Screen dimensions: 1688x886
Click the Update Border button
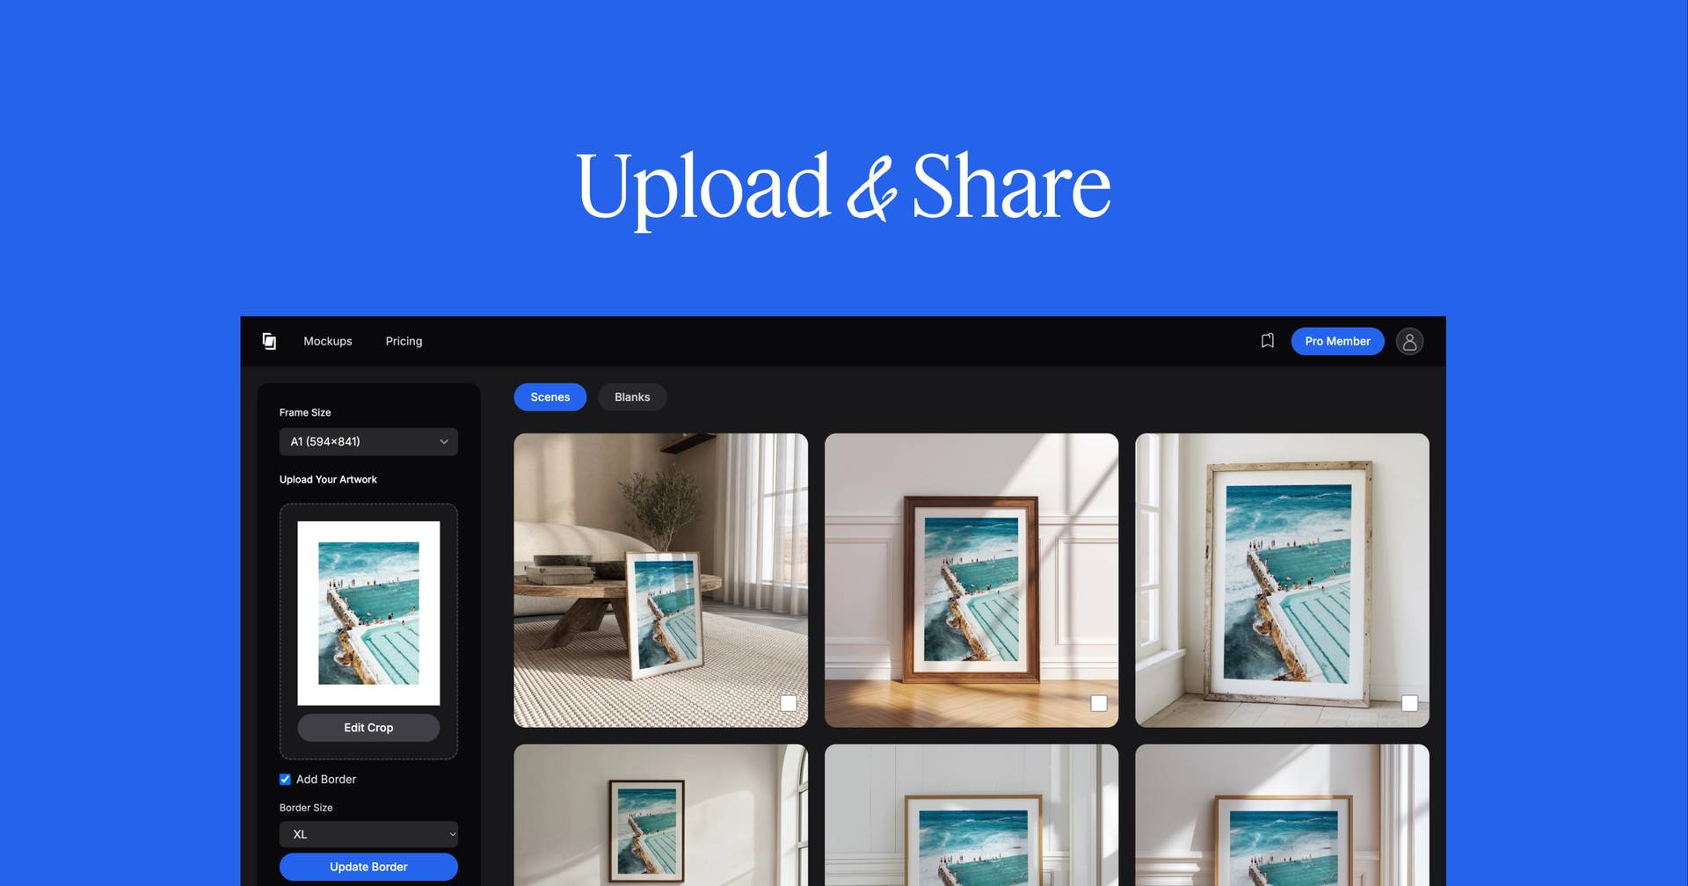pos(368,867)
